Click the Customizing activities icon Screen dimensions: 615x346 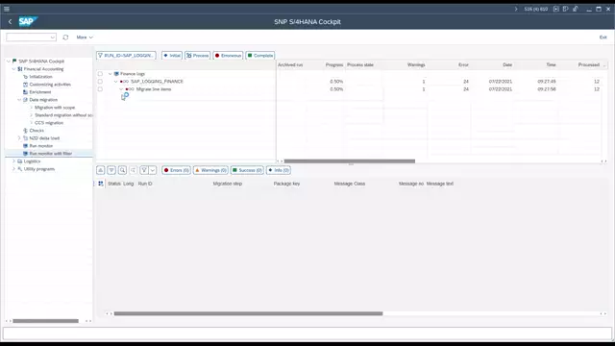click(26, 85)
